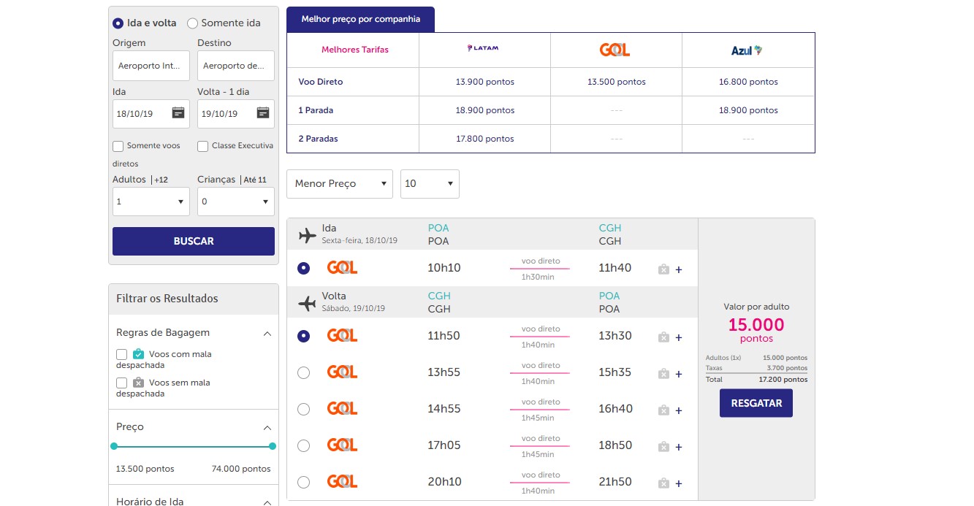Open the Crianças passenger count dropdown
Image resolution: width=974 pixels, height=506 pixels.
click(236, 202)
